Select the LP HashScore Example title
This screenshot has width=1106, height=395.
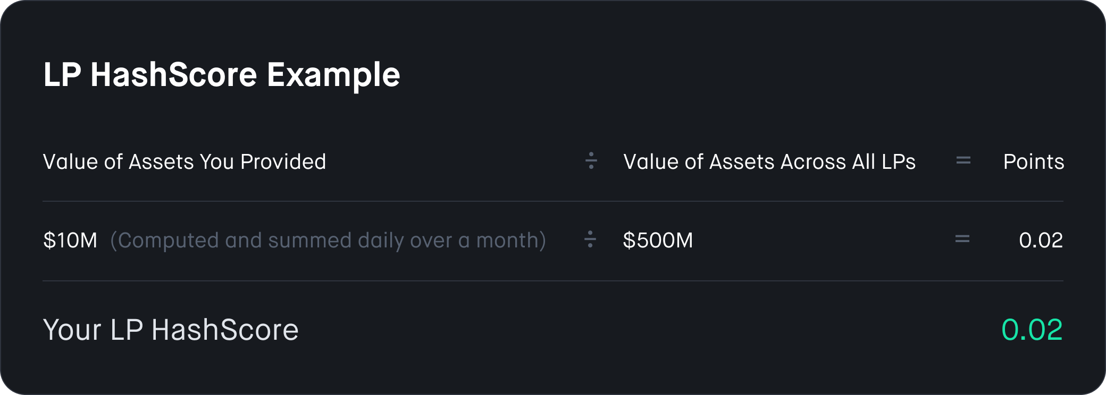coord(221,75)
